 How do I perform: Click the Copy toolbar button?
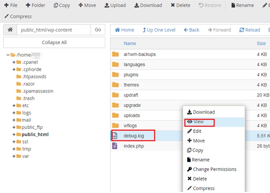click(x=62, y=5)
